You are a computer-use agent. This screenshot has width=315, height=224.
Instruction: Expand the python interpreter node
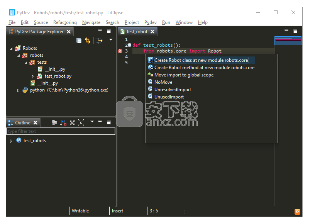(x=18, y=90)
